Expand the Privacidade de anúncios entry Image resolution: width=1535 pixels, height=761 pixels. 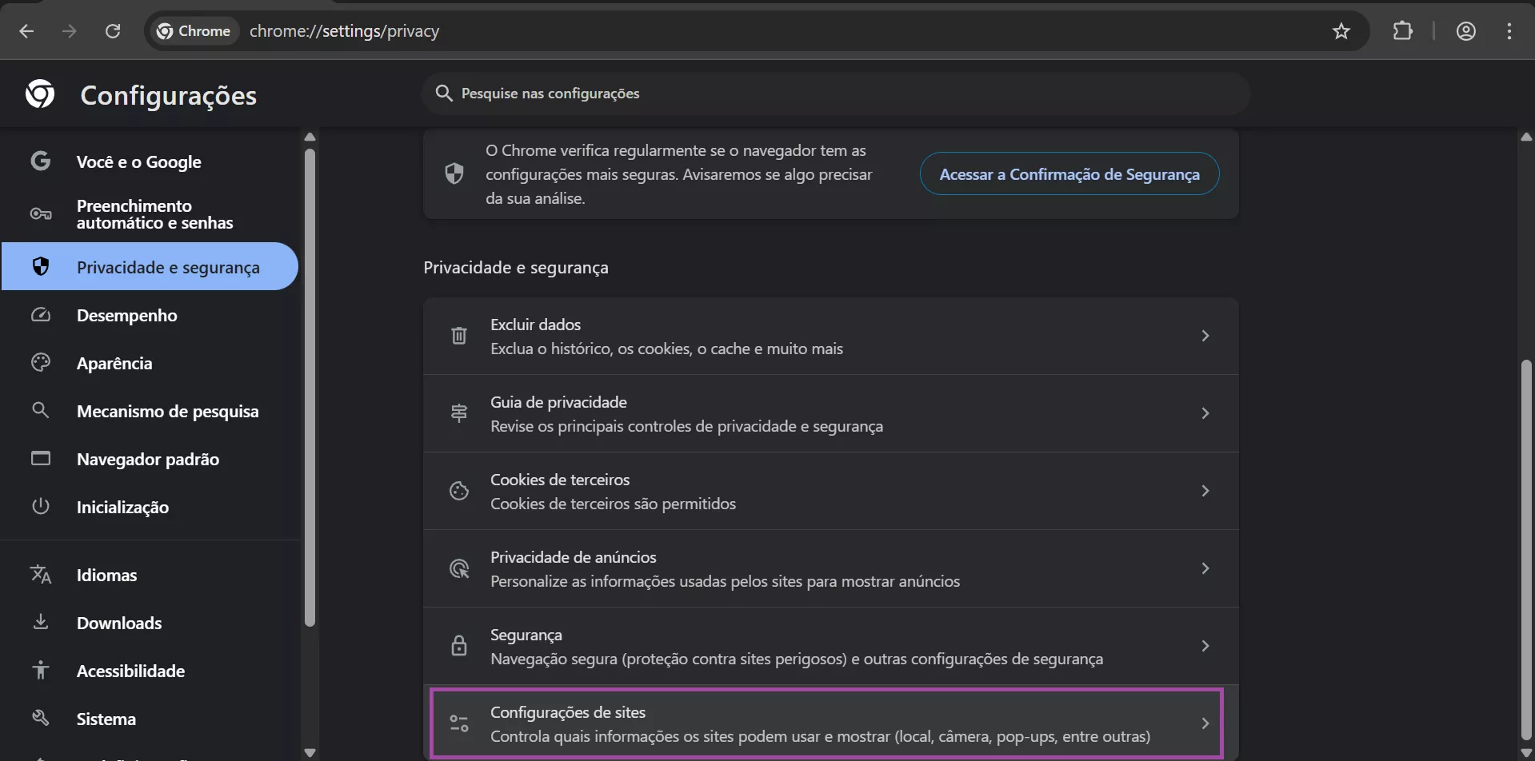click(x=1205, y=568)
